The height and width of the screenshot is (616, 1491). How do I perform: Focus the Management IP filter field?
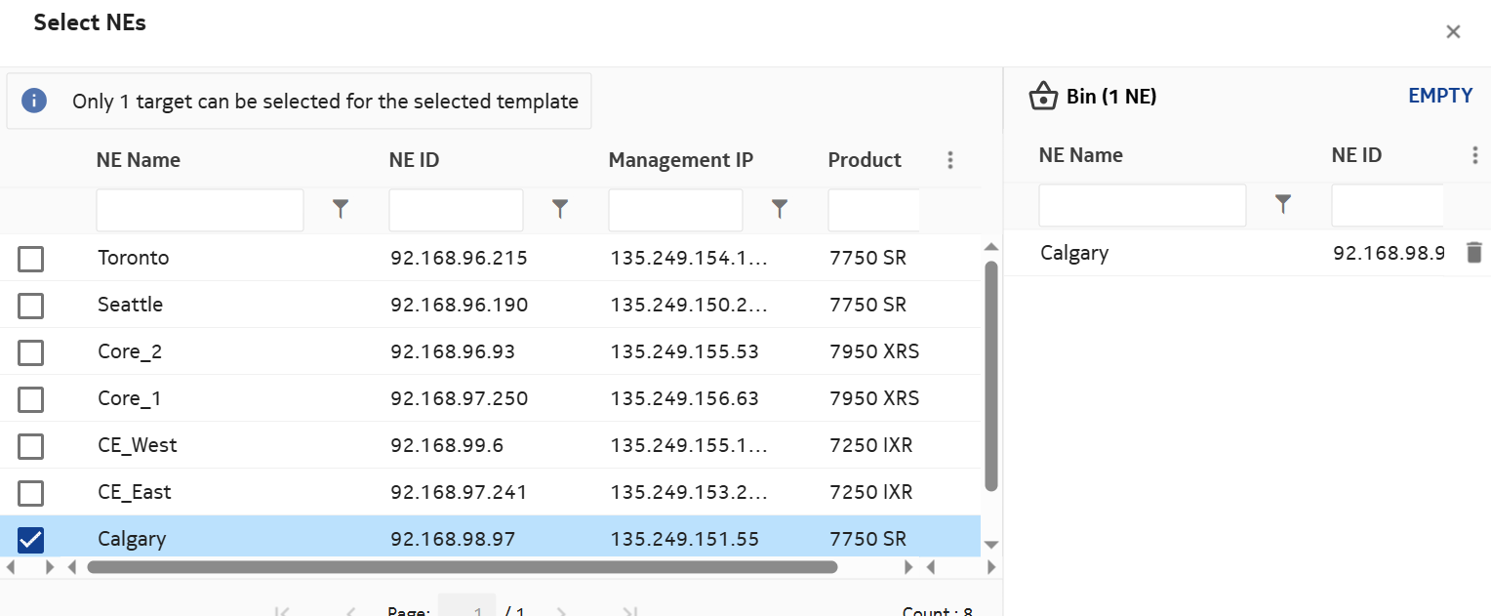click(x=675, y=210)
